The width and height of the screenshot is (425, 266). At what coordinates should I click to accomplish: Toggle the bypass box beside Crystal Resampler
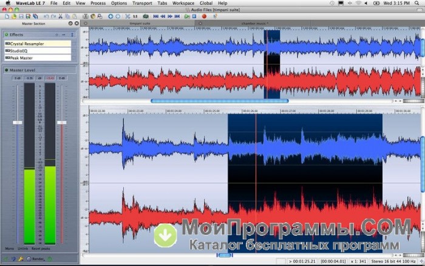(x=74, y=44)
